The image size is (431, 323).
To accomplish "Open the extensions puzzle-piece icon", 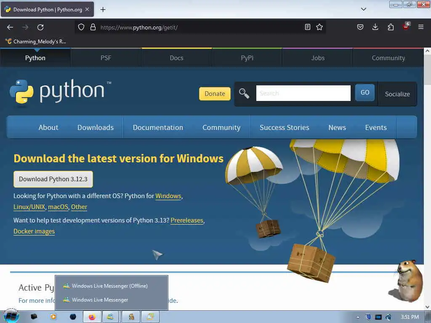I will 391,27.
